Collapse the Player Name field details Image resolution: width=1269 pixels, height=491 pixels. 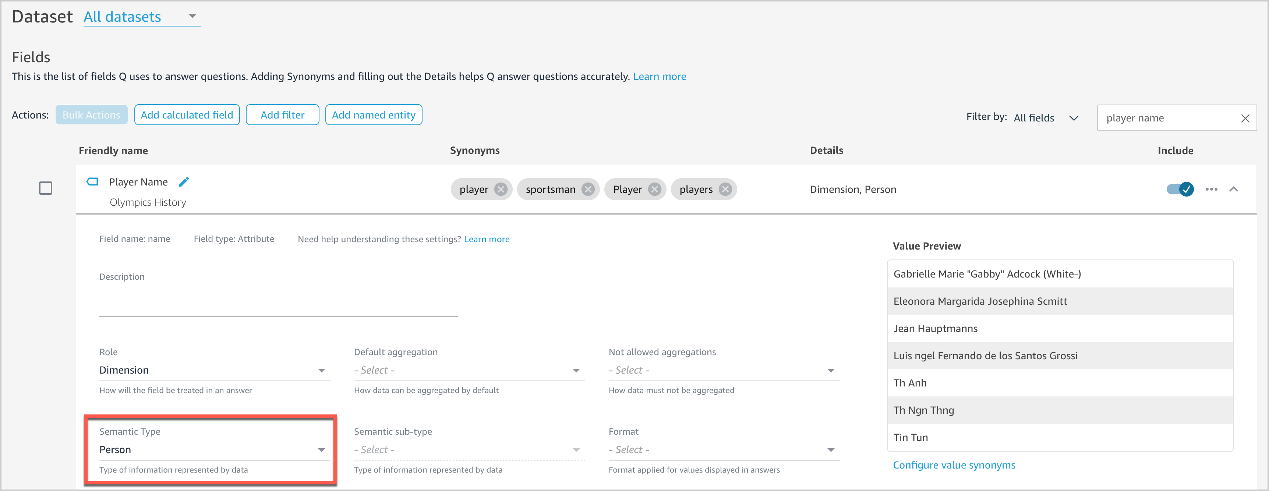(1234, 190)
